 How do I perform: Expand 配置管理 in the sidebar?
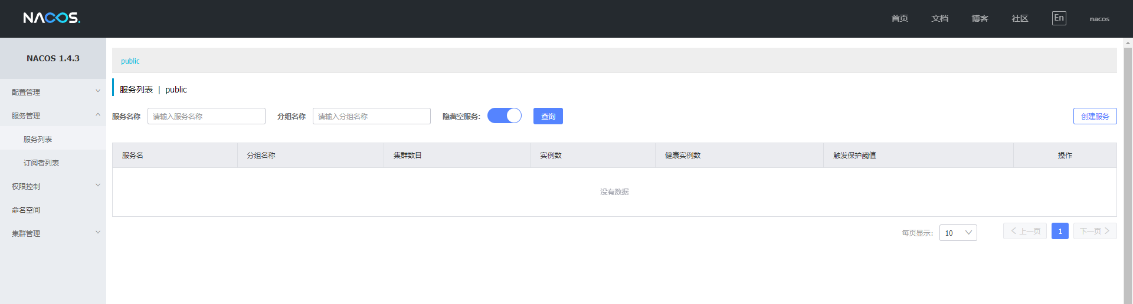[x=53, y=92]
